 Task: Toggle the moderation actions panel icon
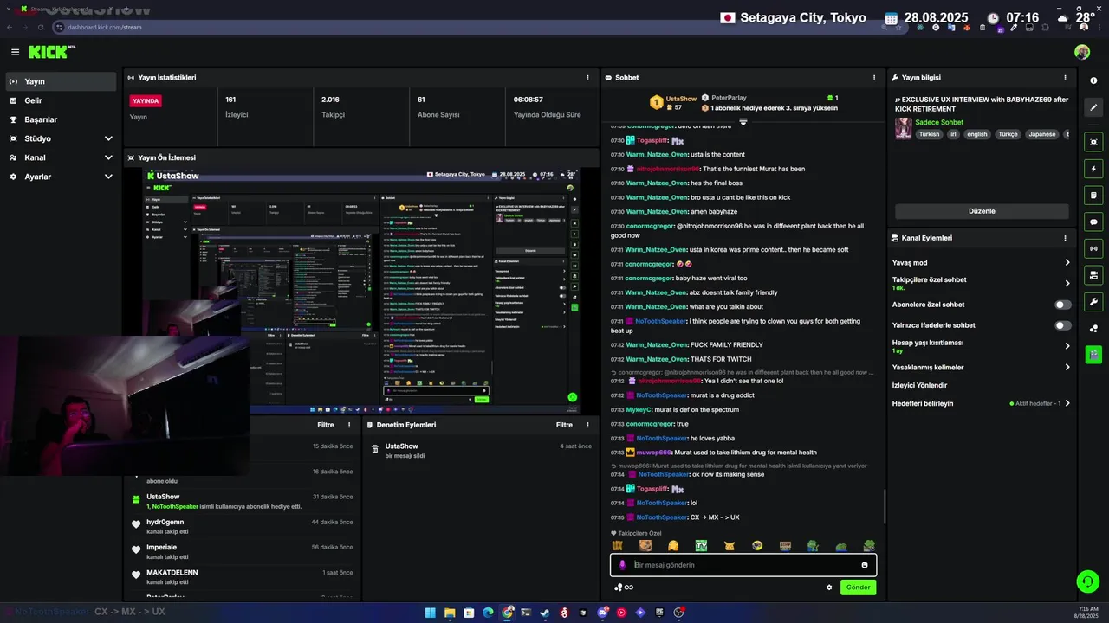coord(1093,275)
